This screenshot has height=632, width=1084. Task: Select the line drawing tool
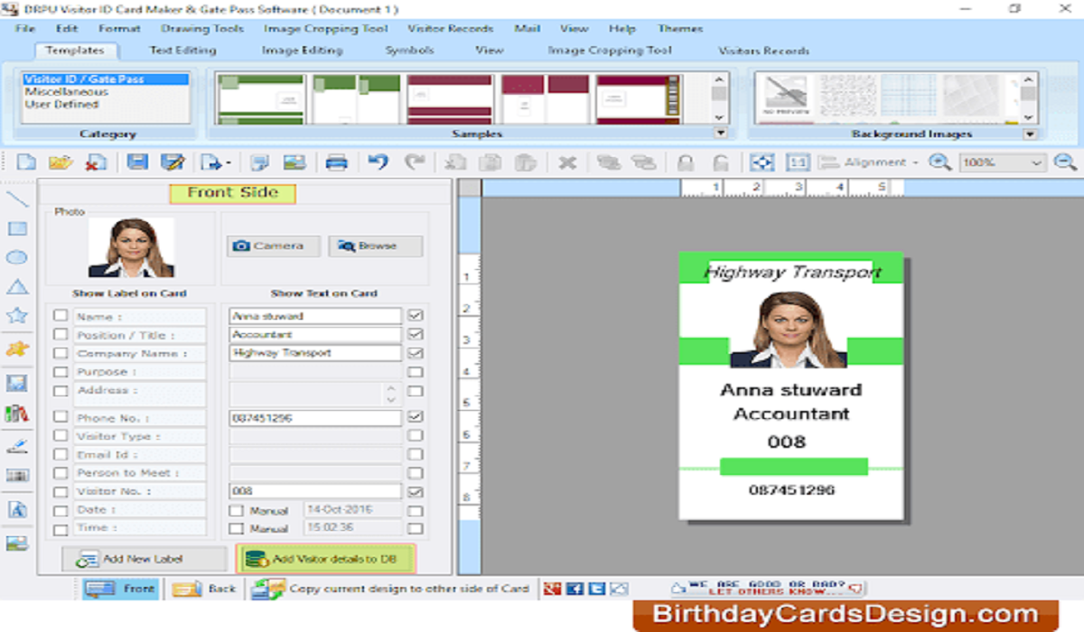coord(17,200)
